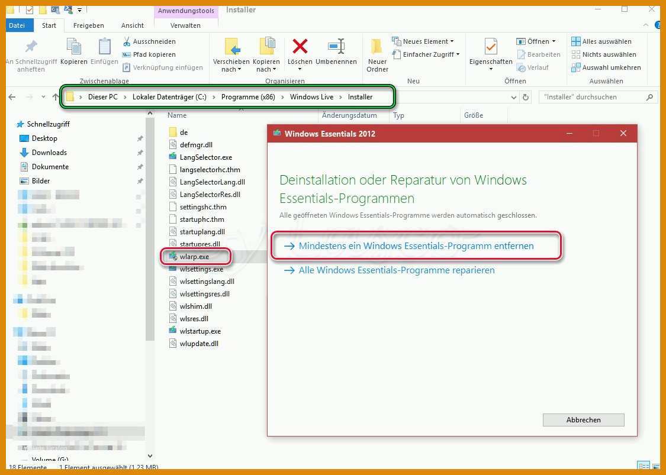Open Verschieben nach menu

coord(231,55)
